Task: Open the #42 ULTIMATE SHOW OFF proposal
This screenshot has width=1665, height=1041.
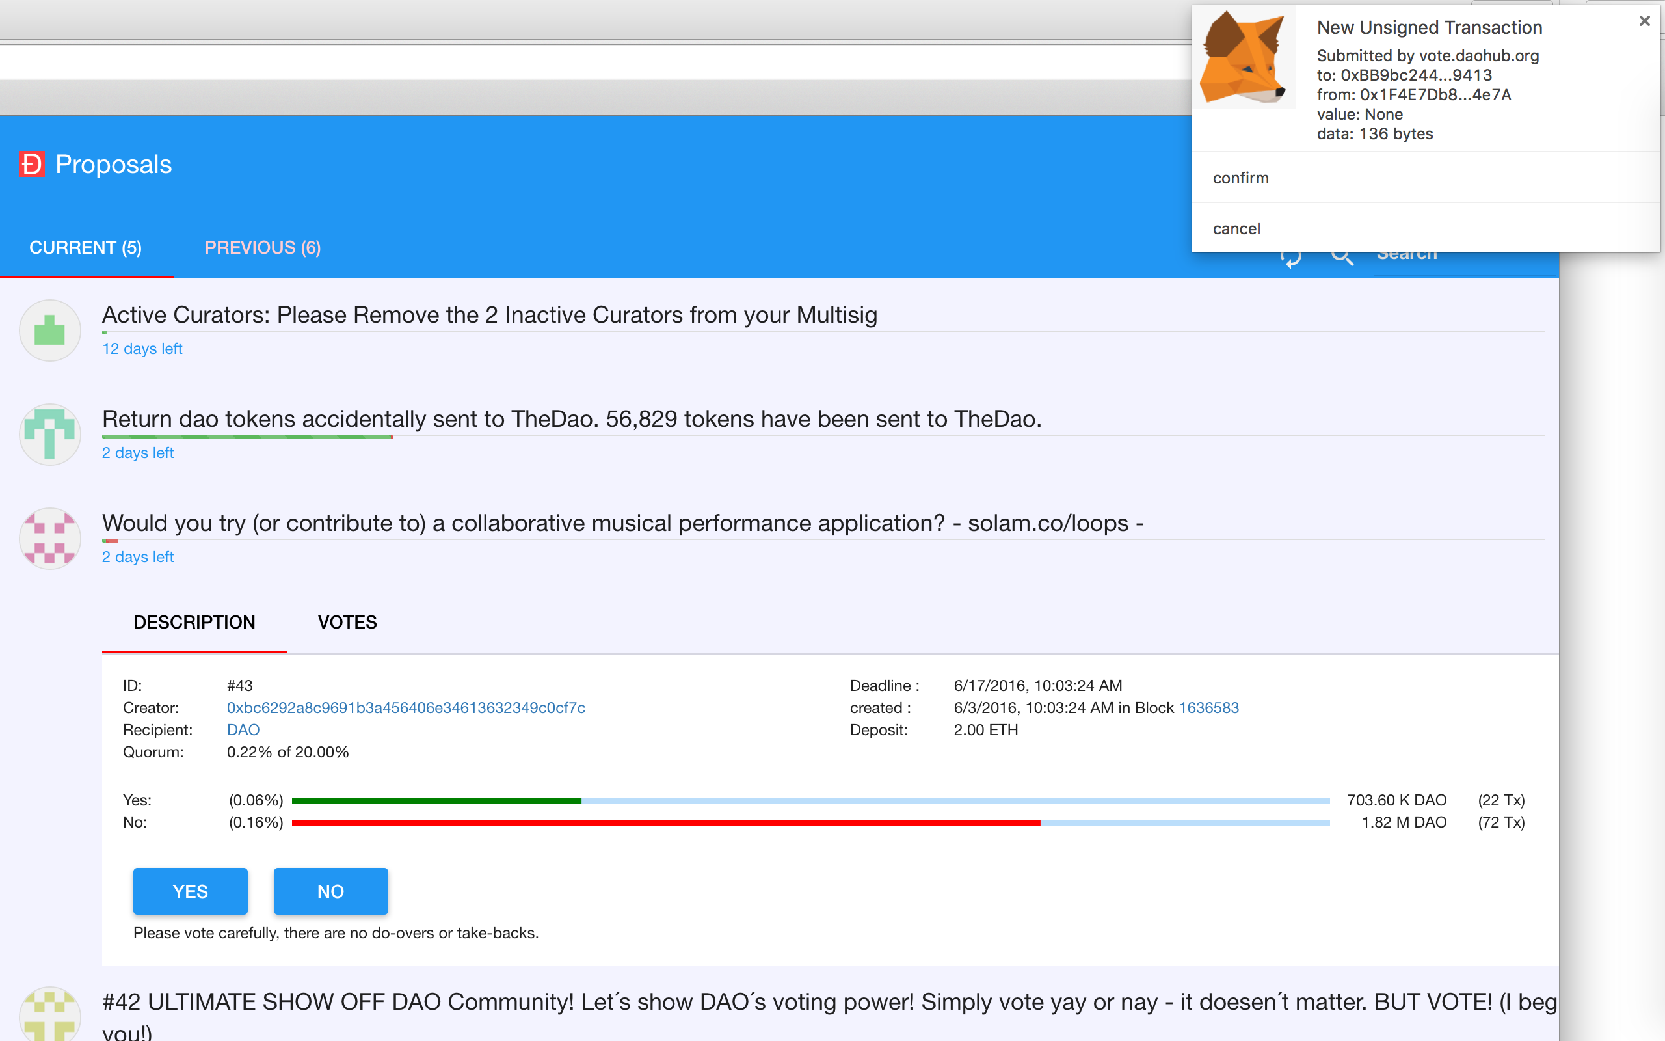Action: click(x=829, y=1016)
